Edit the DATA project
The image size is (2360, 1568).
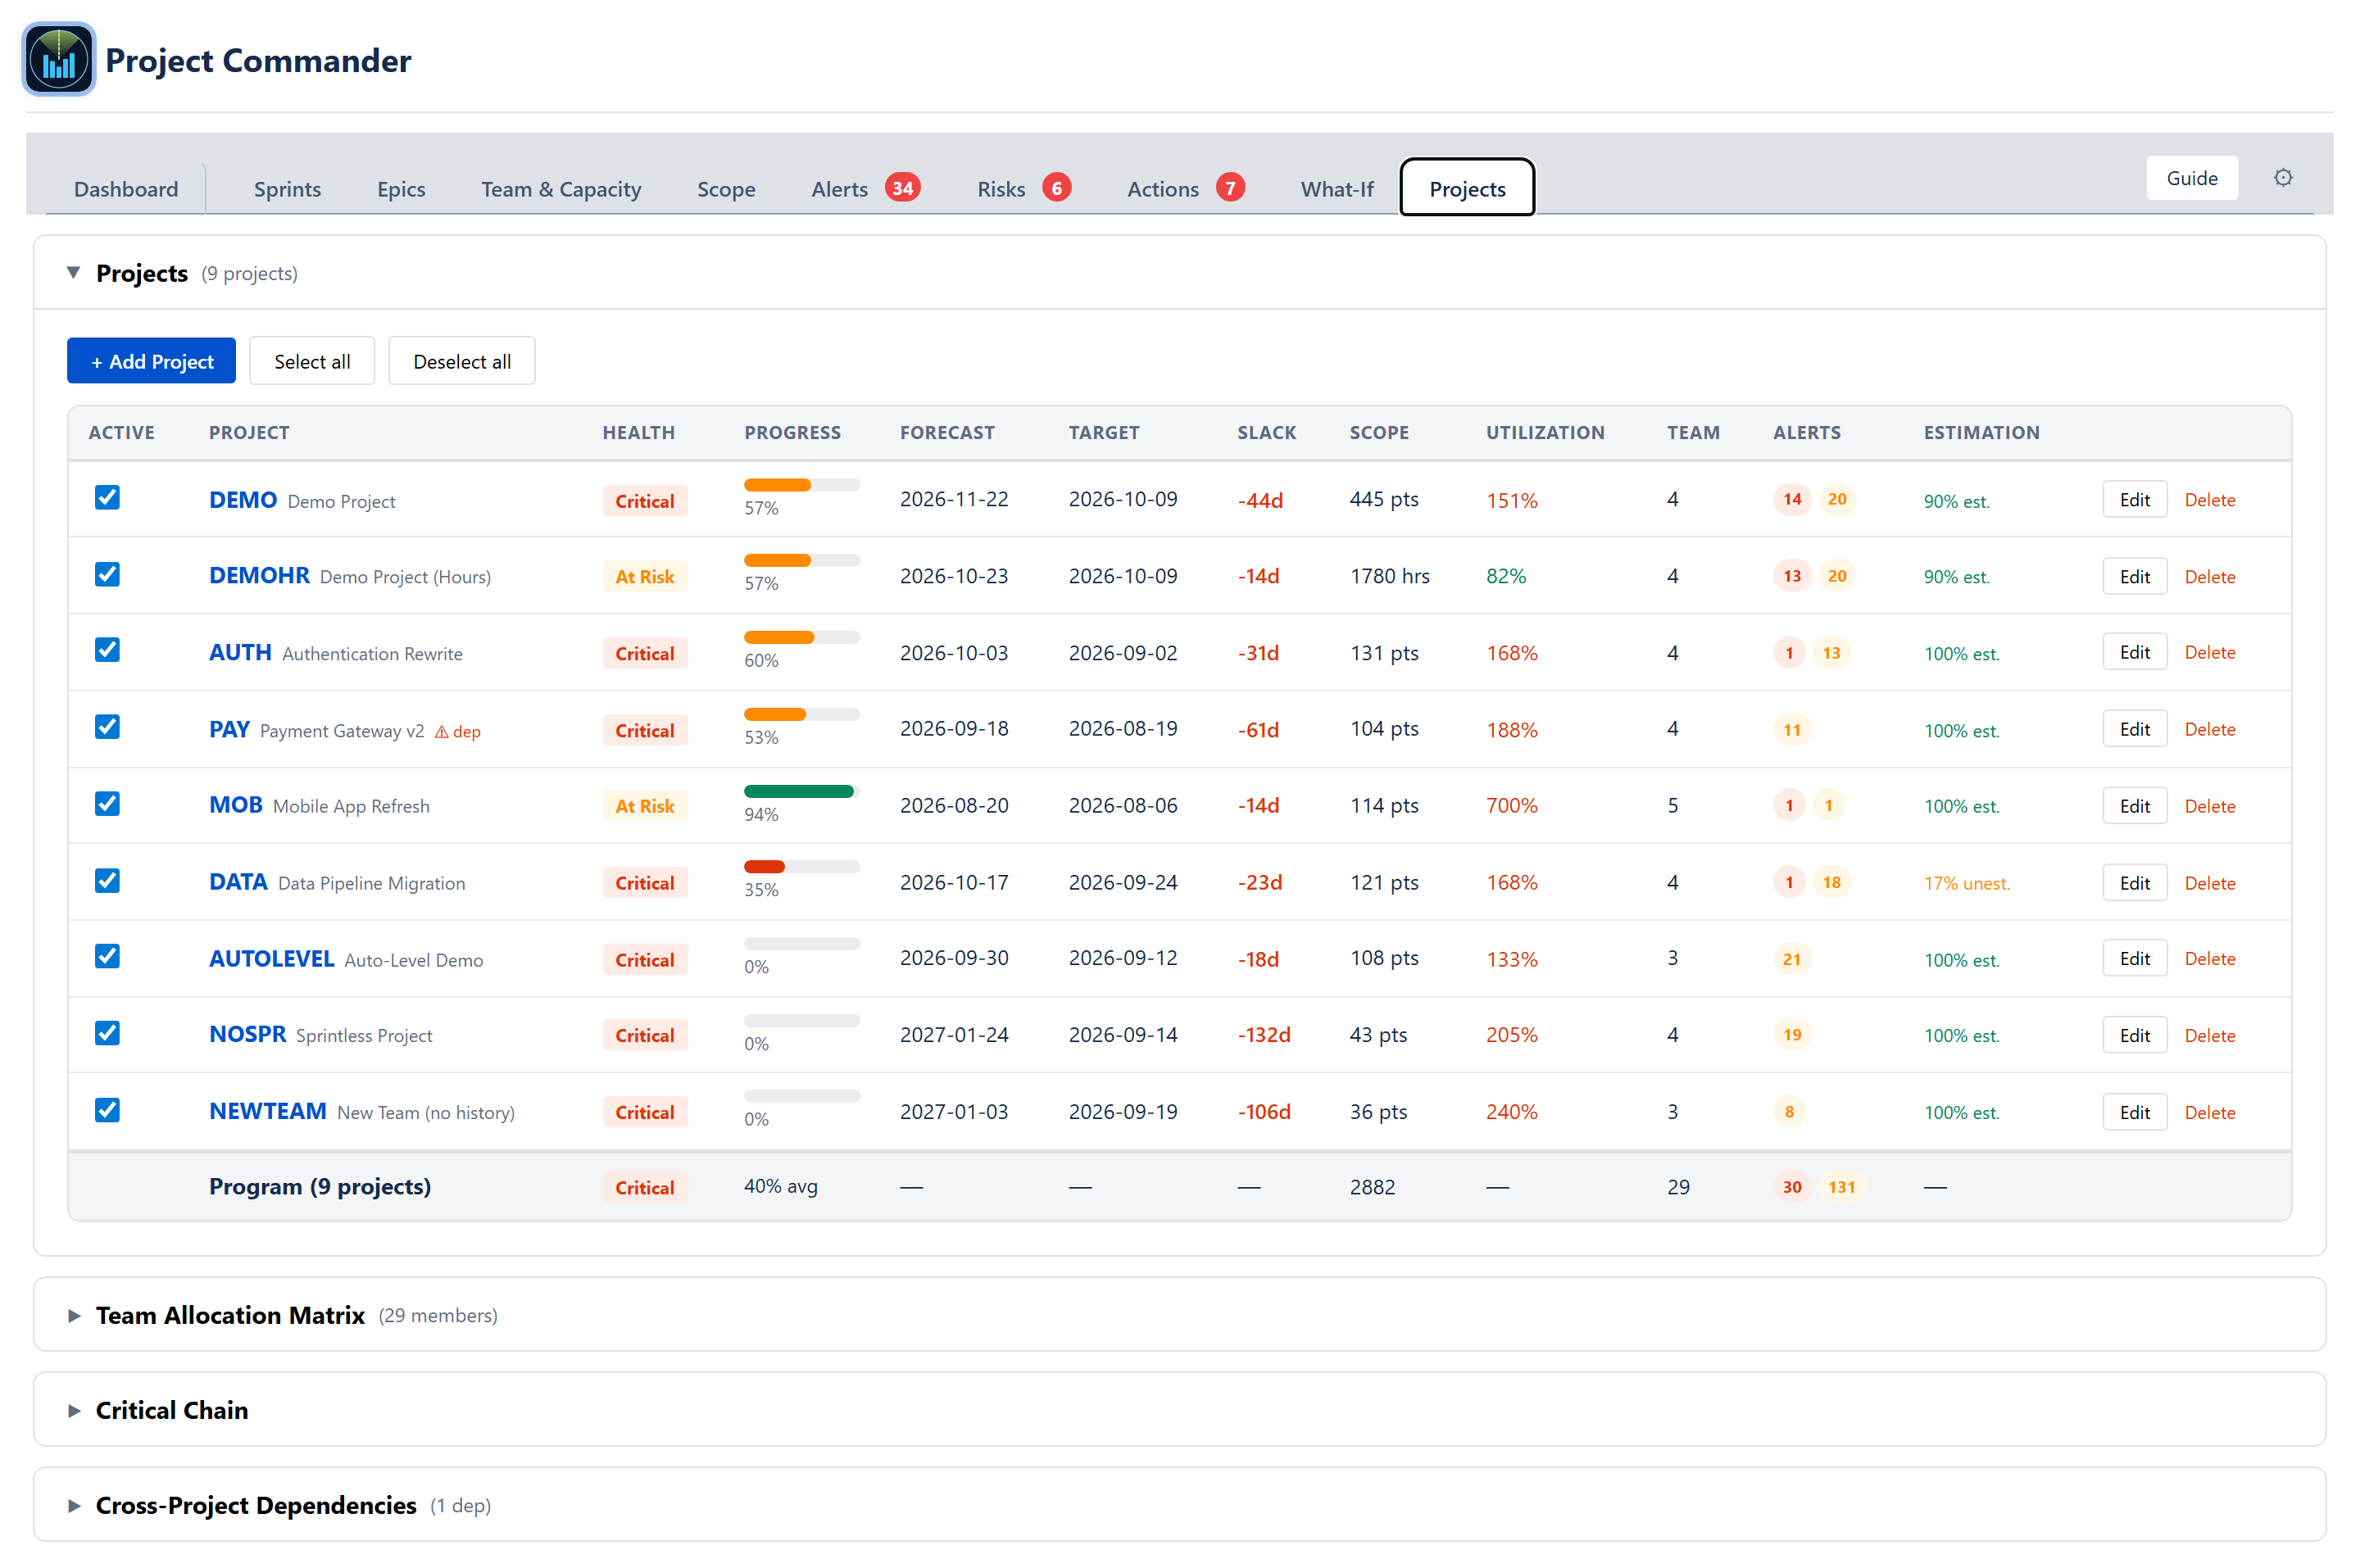[2134, 883]
